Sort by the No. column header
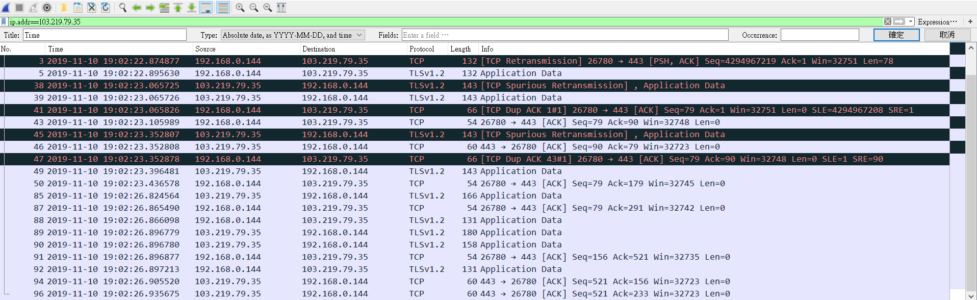The image size is (977, 300). (22, 49)
